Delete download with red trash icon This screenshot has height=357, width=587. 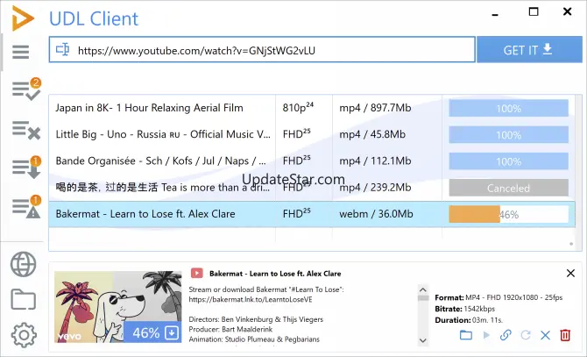click(565, 335)
